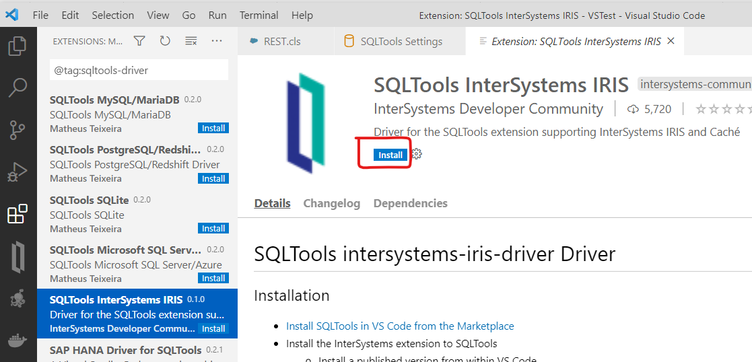Viewport: 752px width, 362px height.
Task: Switch to the REST.cls editor tab
Action: tap(282, 42)
